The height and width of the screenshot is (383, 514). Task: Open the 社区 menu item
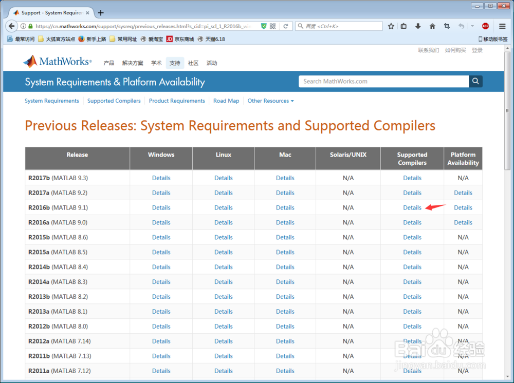(x=193, y=63)
